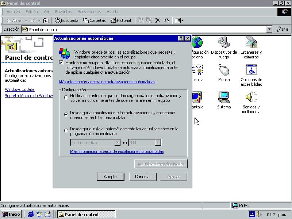
Task: Click the Aceptar button
Action: pyautogui.click(x=111, y=177)
